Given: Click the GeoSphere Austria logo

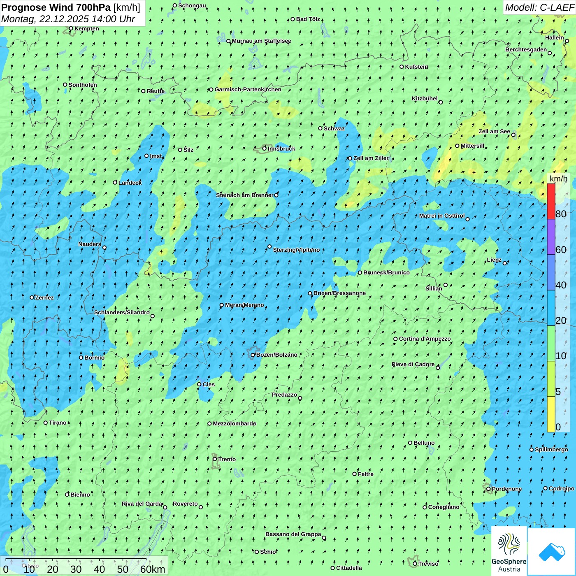Looking at the screenshot, I should click(509, 551).
